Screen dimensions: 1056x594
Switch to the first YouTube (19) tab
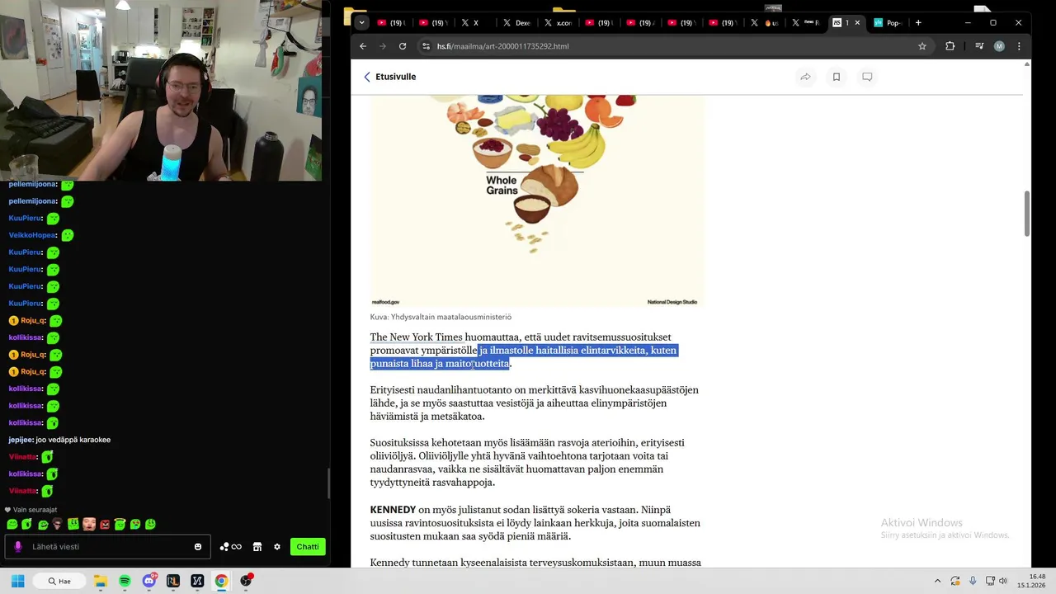click(x=391, y=23)
